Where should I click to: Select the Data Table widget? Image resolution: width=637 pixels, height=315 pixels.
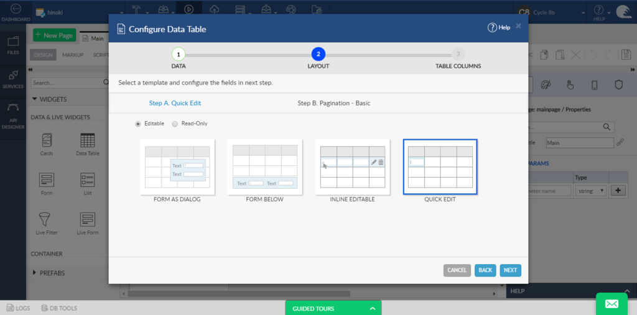point(87,145)
